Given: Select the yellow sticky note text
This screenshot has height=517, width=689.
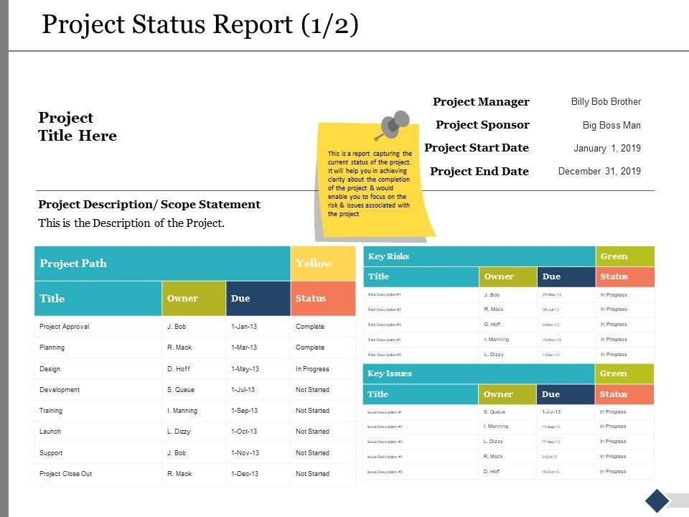Looking at the screenshot, I should [370, 183].
